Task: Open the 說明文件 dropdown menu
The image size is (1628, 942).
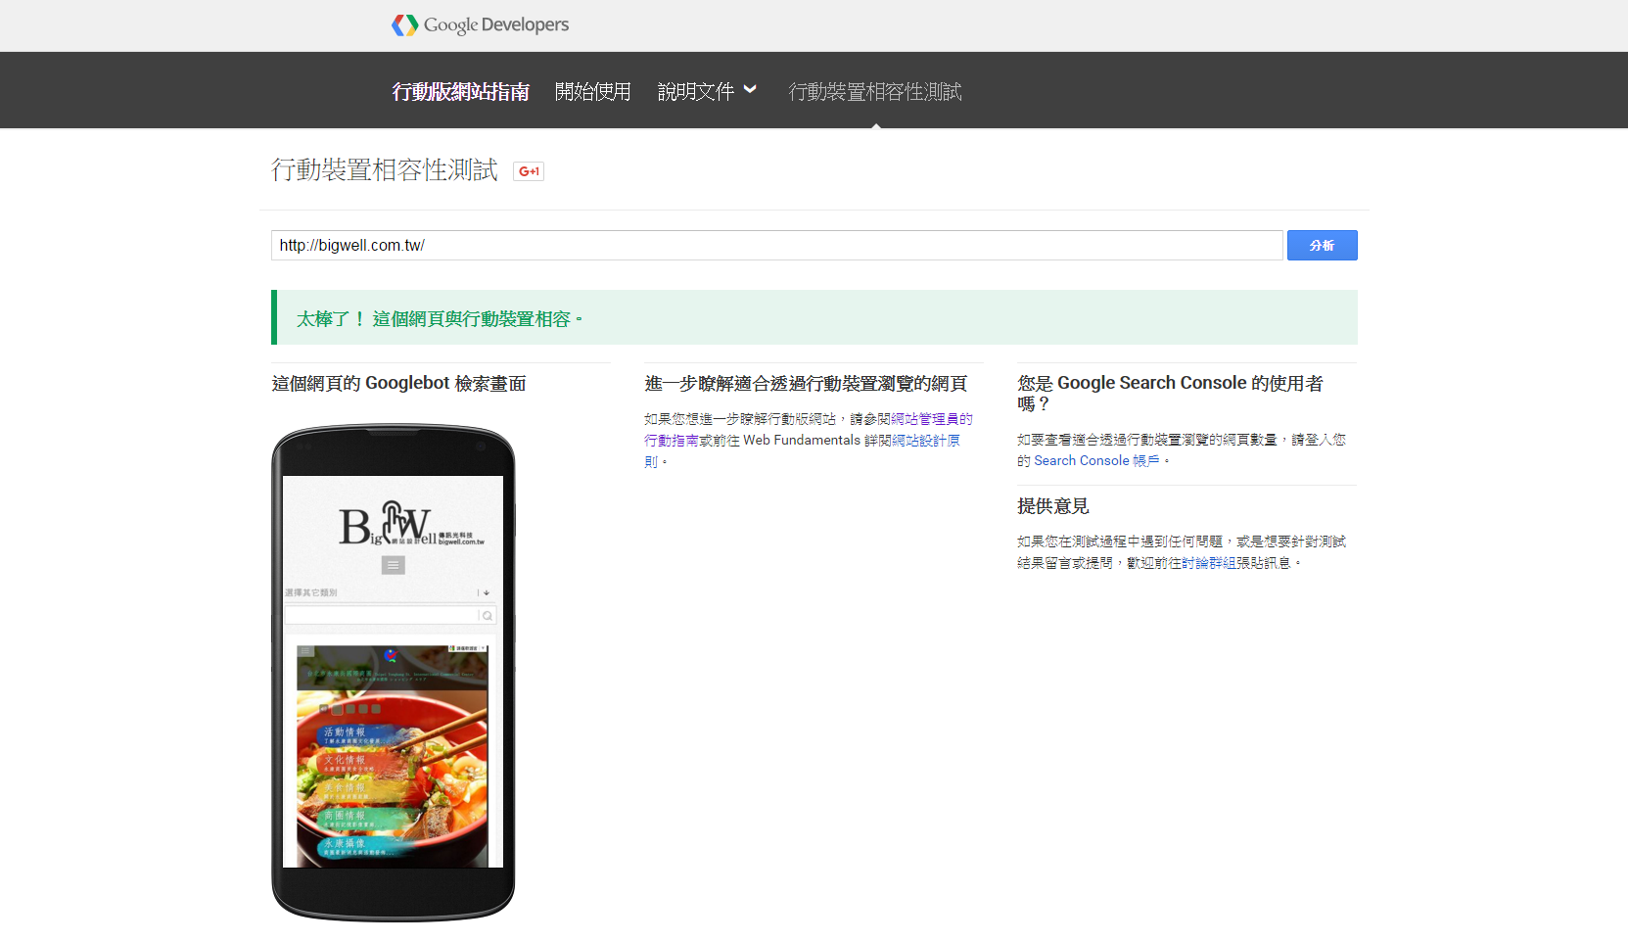Action: click(707, 91)
